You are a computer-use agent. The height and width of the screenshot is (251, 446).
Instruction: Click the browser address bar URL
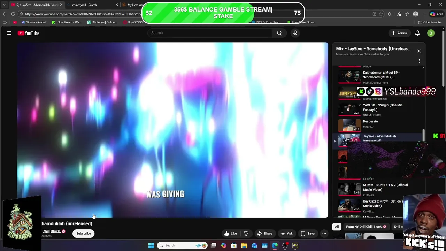click(x=83, y=14)
